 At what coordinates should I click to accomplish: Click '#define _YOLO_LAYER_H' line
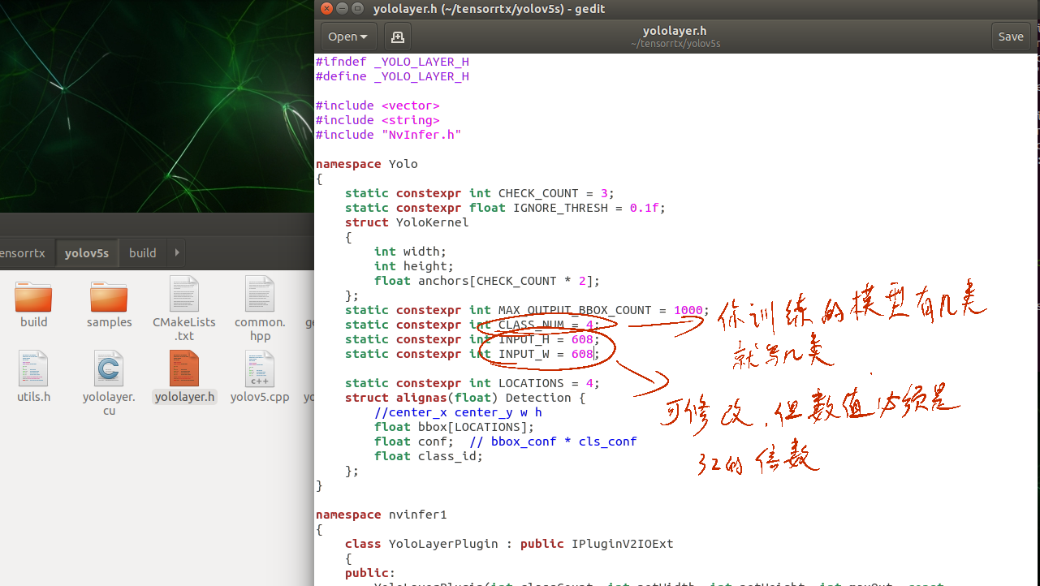point(392,76)
